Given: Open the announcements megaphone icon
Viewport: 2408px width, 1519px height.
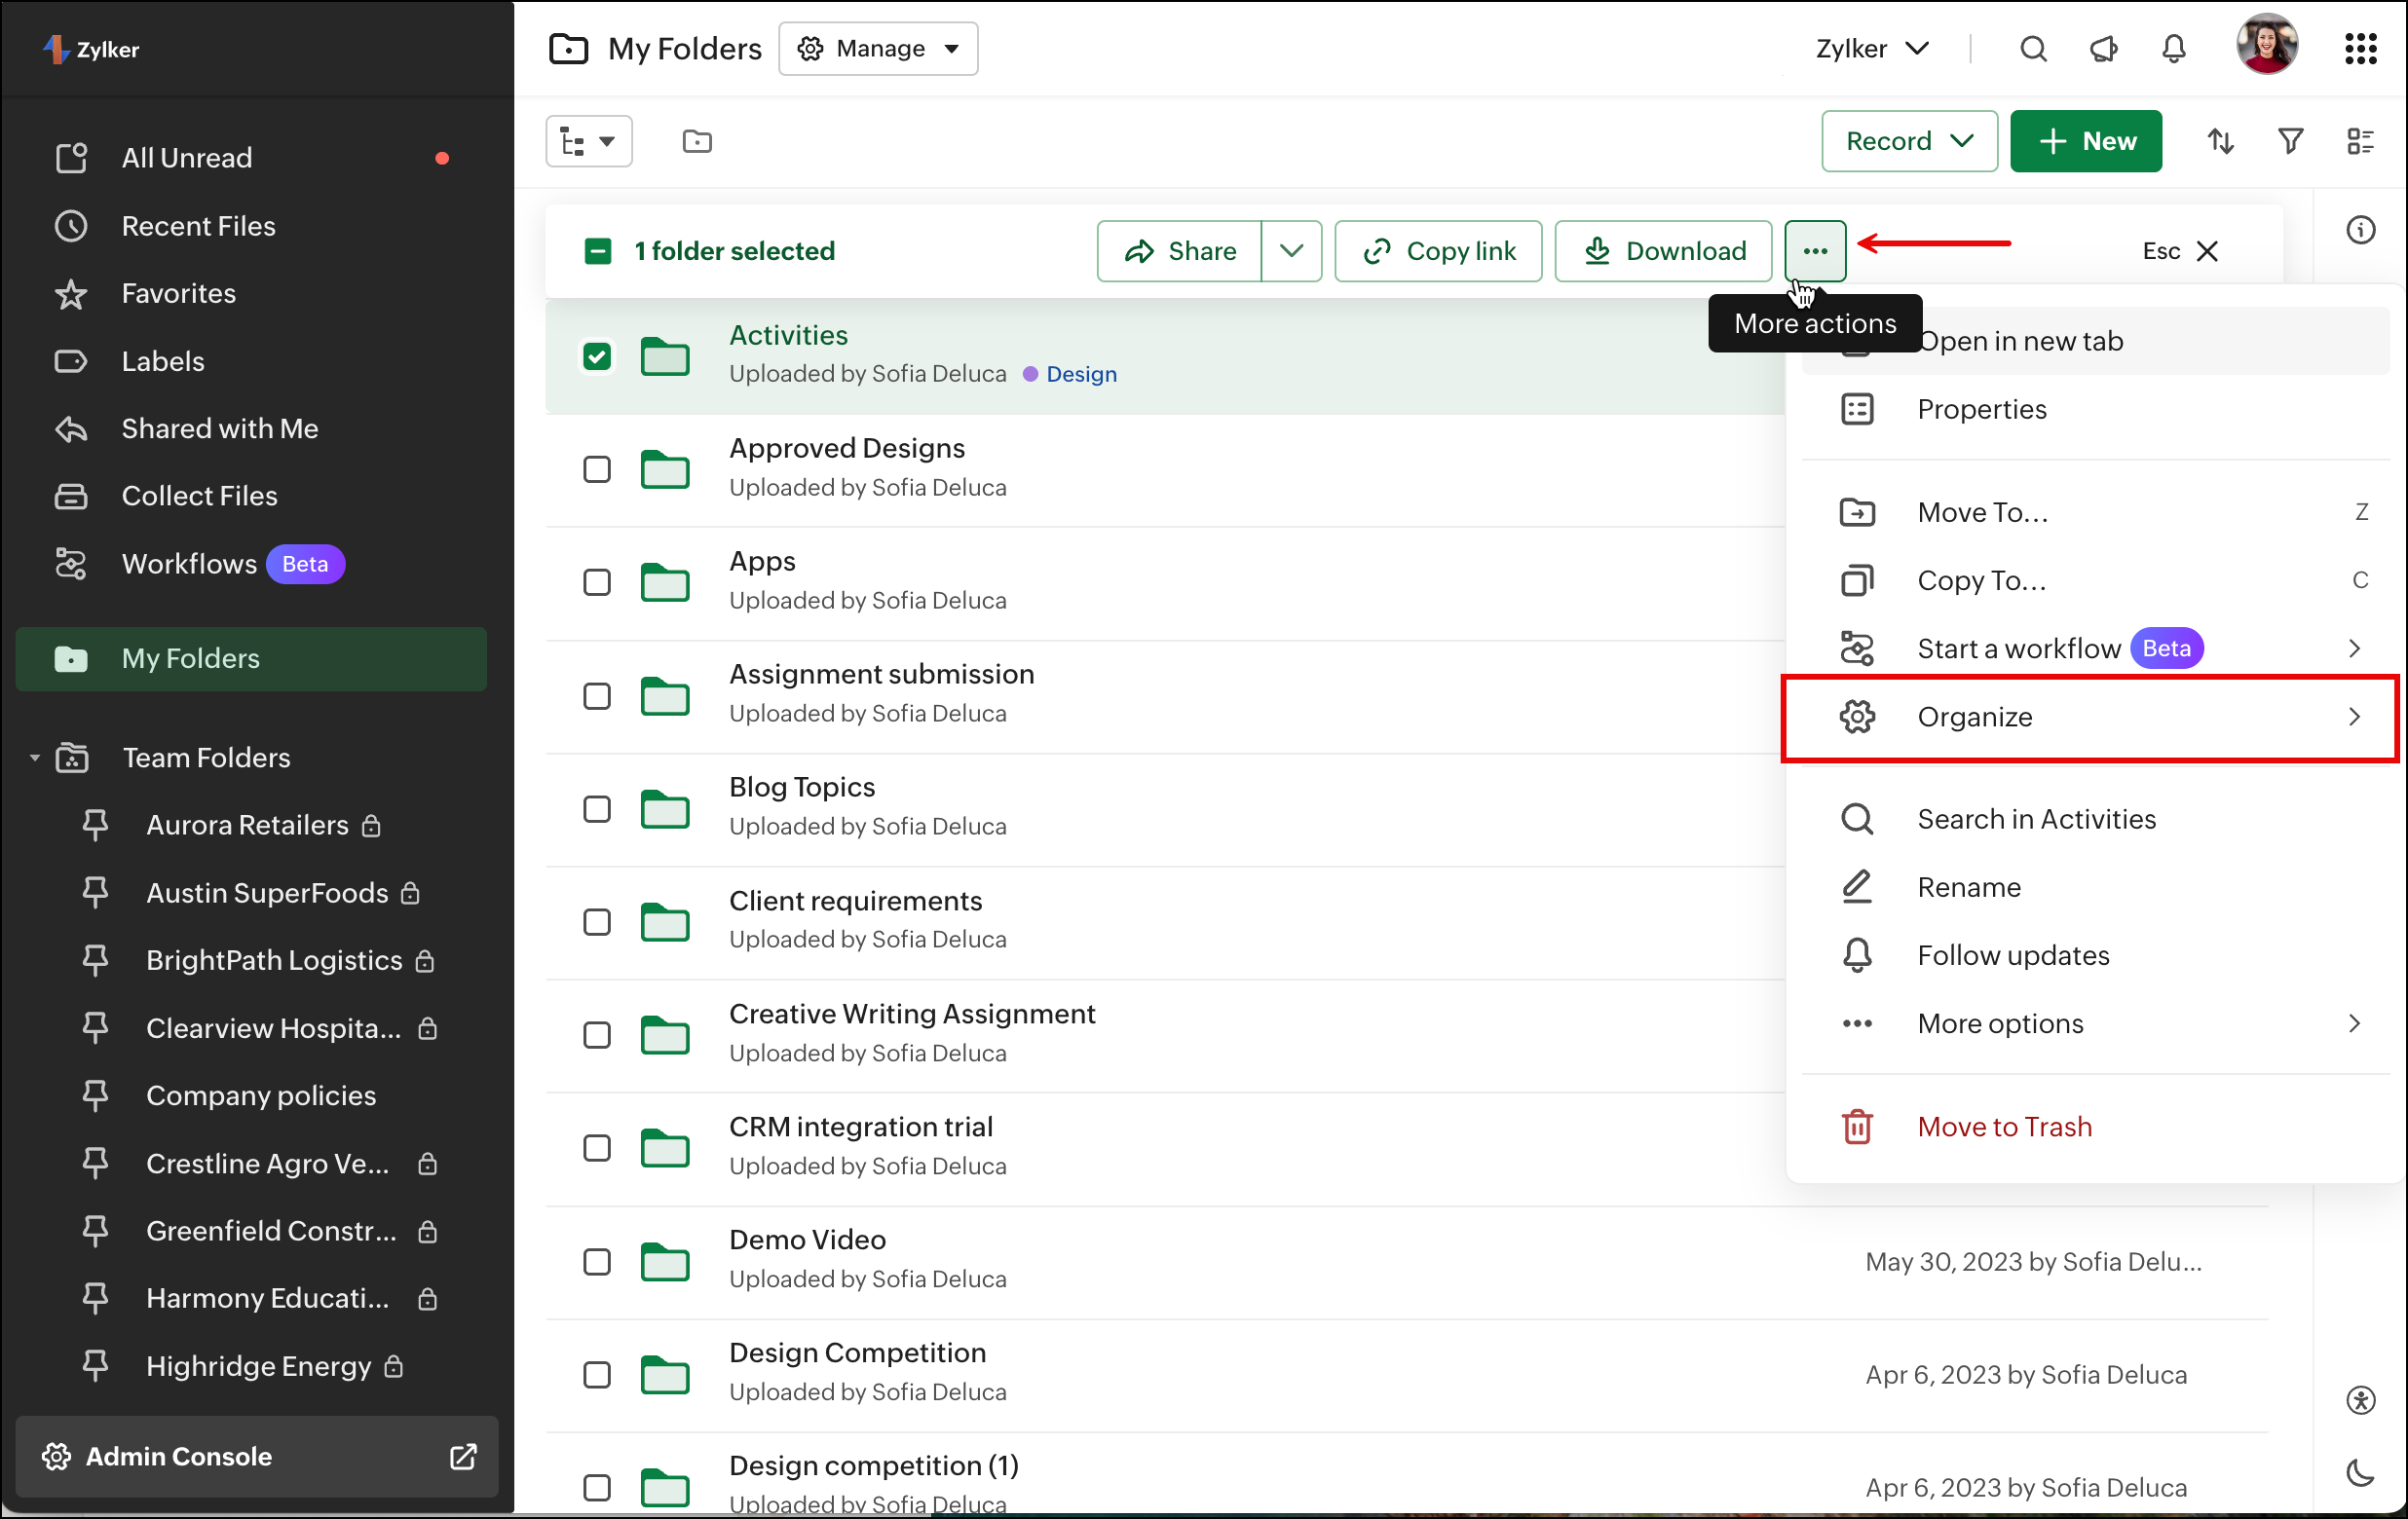Looking at the screenshot, I should tap(2103, 48).
